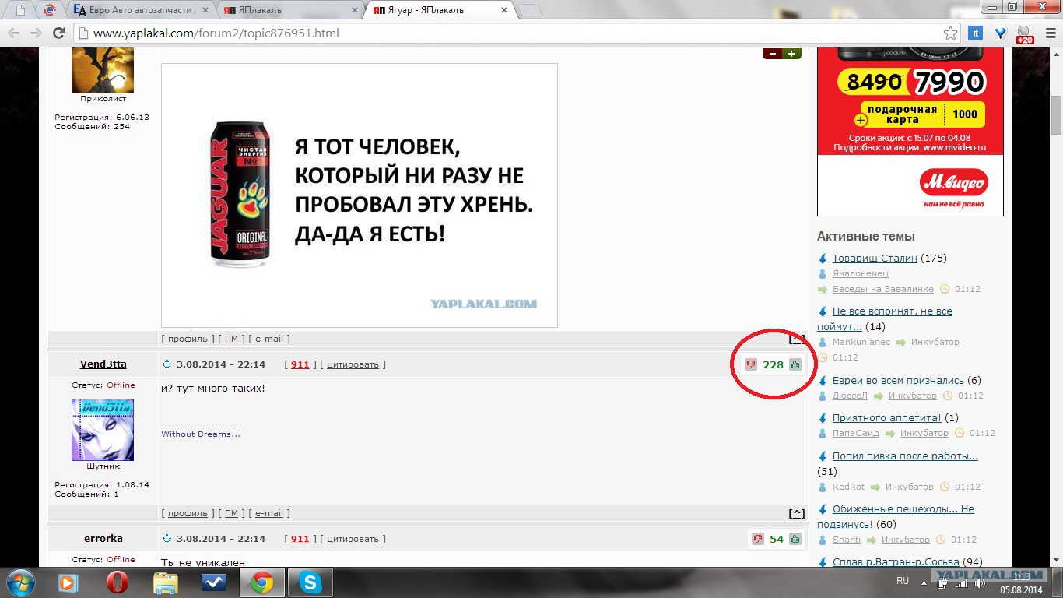The image size is (1063, 598).
Task: Open the 'Товарищ Сталин' active topic
Action: point(875,258)
